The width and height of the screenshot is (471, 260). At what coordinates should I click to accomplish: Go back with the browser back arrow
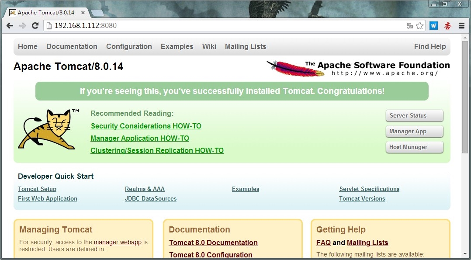pyautogui.click(x=10, y=26)
